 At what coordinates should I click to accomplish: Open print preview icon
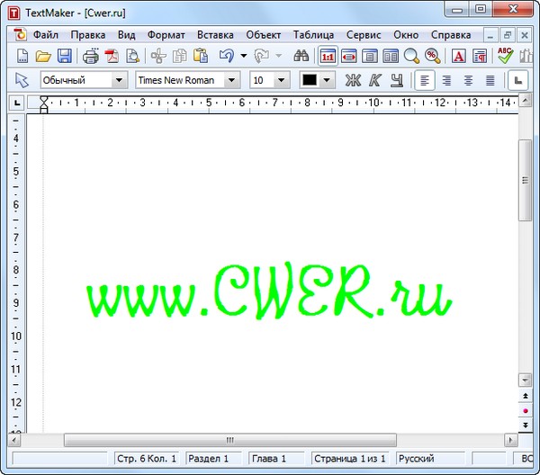tap(133, 56)
